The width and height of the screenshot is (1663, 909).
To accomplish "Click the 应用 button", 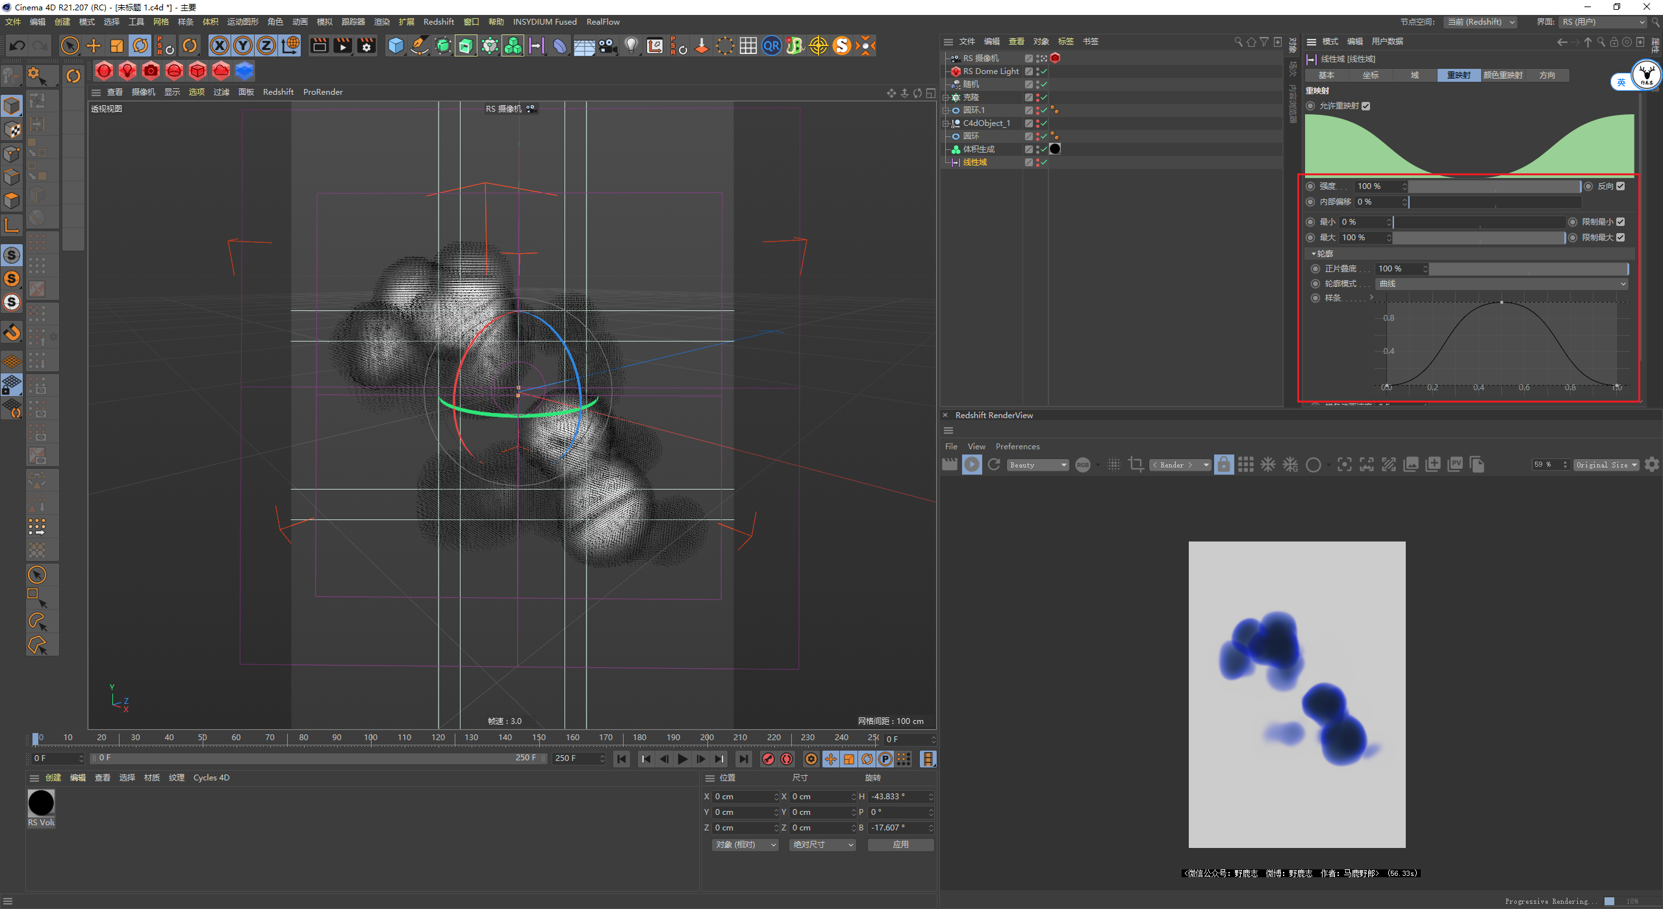I will click(900, 845).
